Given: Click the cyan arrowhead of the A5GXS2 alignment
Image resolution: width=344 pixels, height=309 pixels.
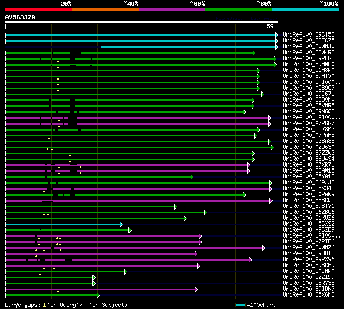Looking at the screenshot, I should tap(121, 224).
